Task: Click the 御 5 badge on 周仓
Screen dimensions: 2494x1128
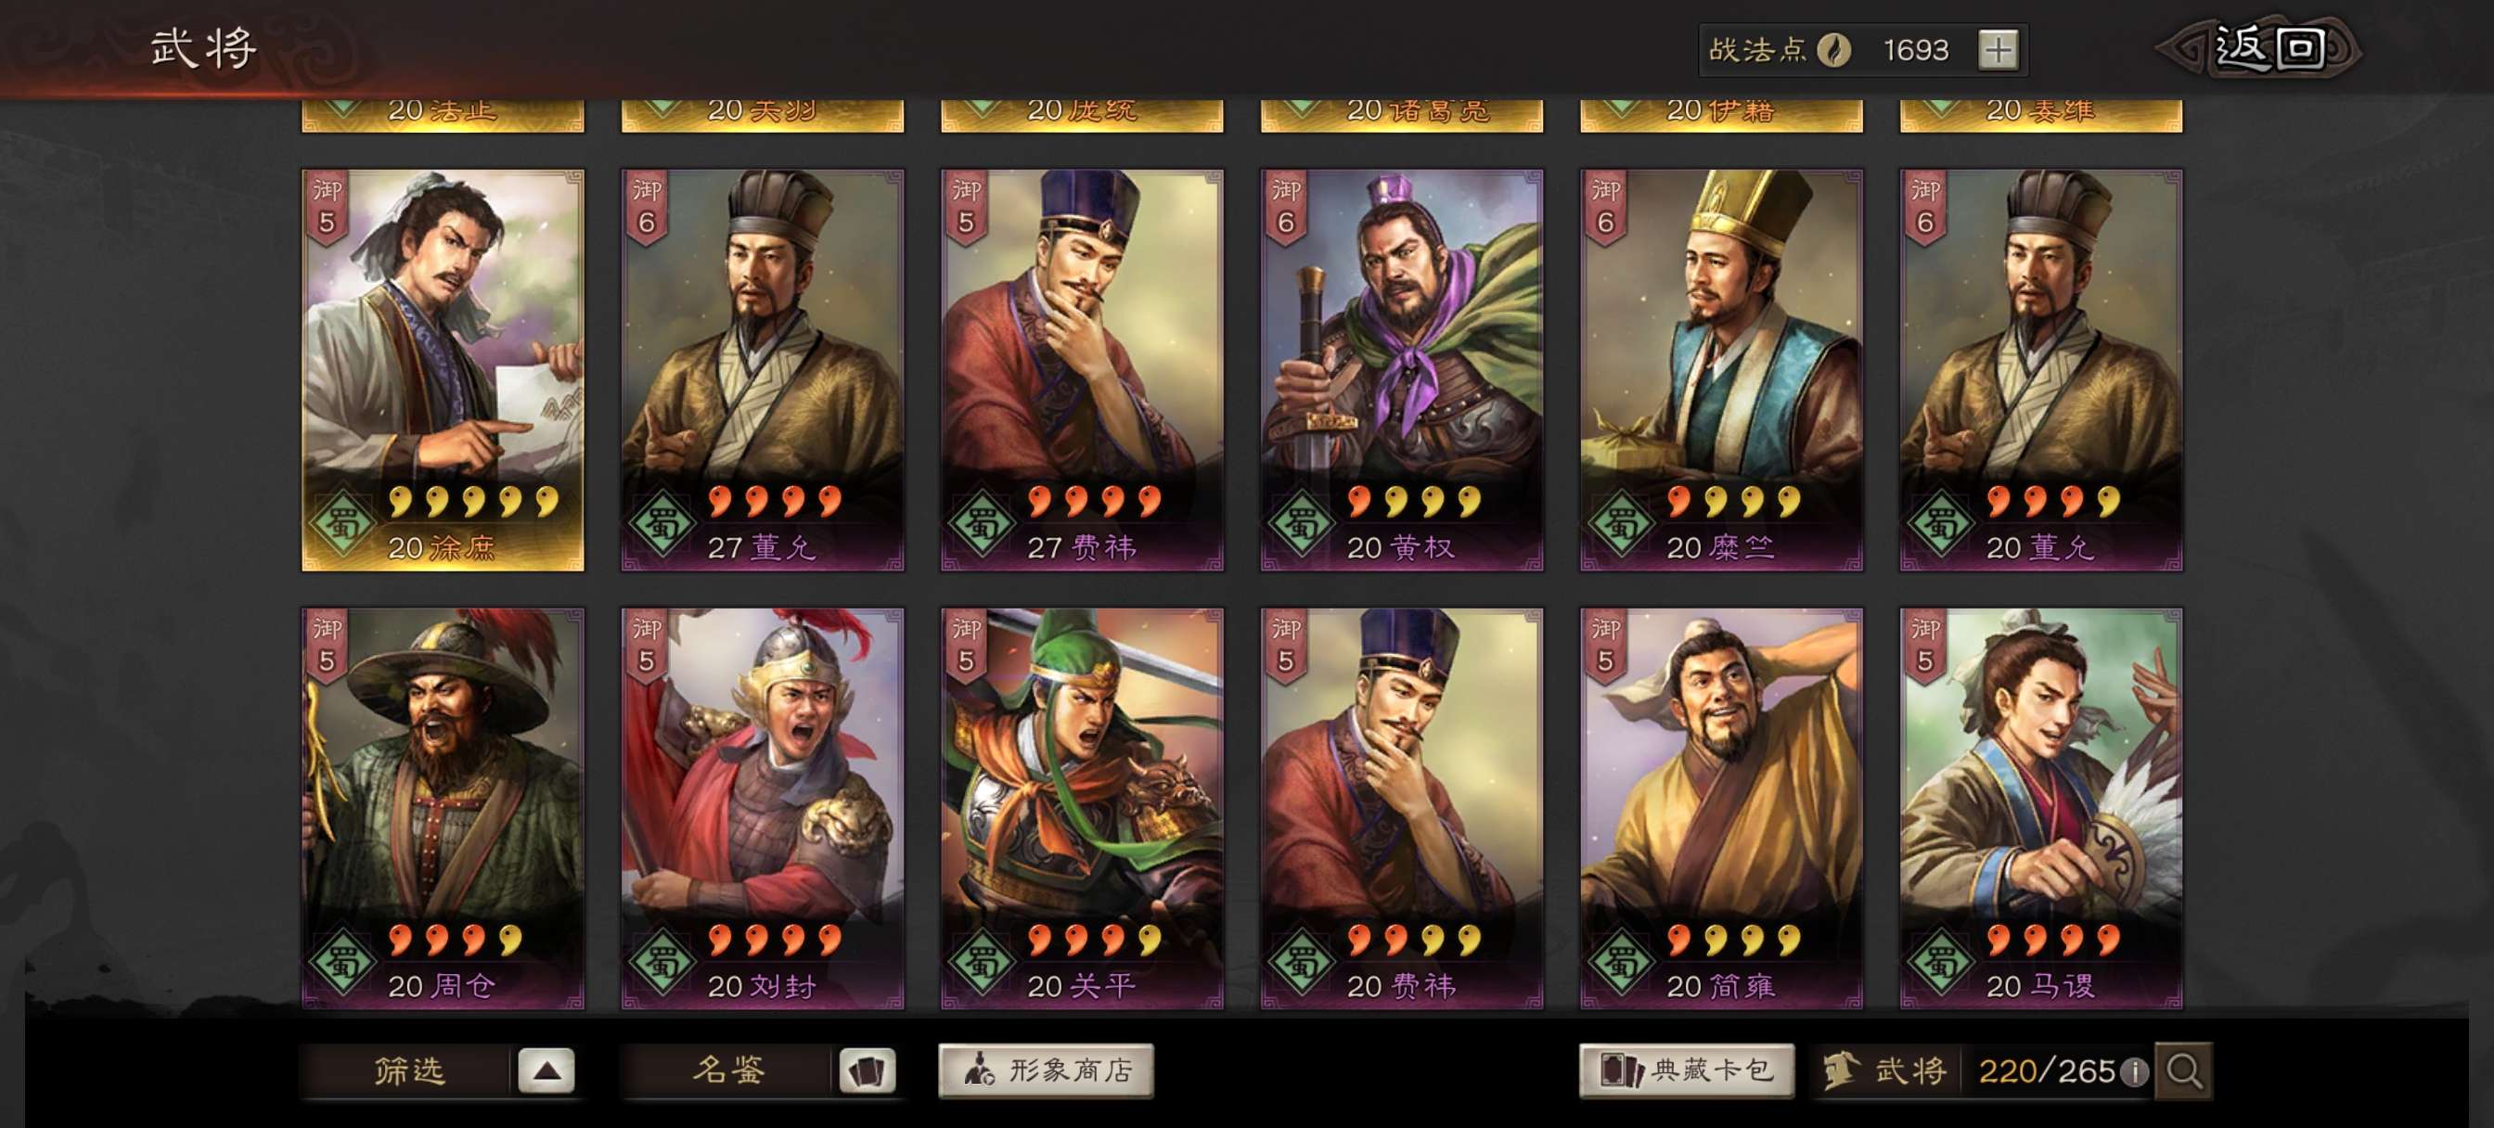Action: [x=327, y=646]
